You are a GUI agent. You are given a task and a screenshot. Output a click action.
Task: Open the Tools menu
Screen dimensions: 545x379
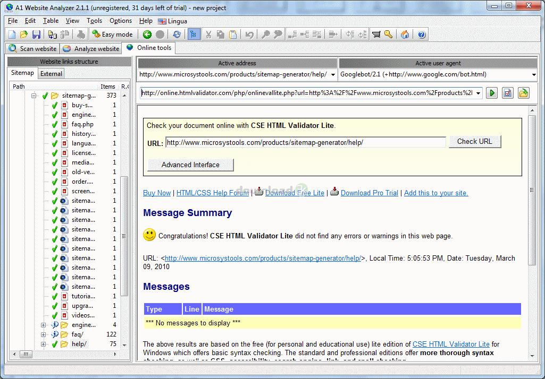[94, 21]
